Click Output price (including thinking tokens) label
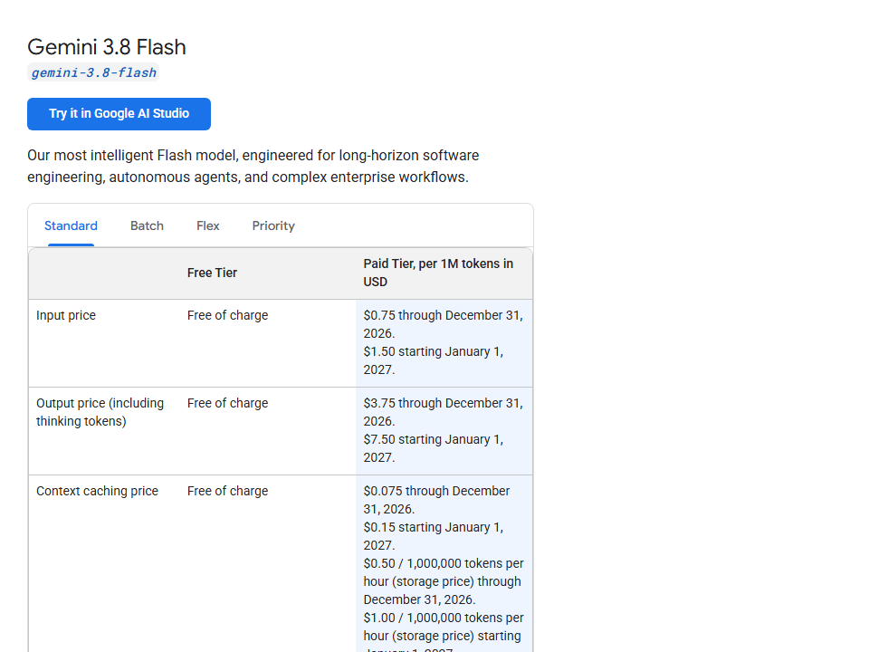This screenshot has height=652, width=869. click(x=100, y=412)
